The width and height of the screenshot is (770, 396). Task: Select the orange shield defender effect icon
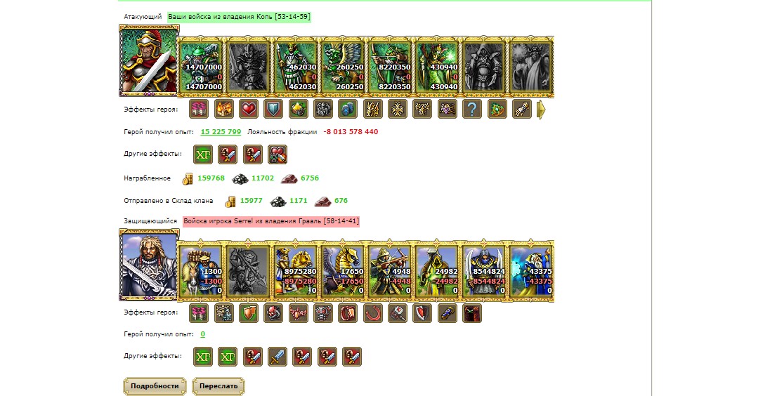(x=249, y=312)
